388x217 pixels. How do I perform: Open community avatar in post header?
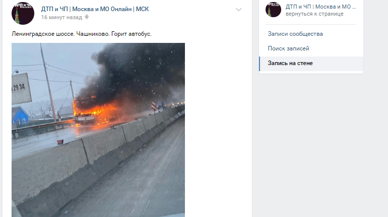coord(23,13)
